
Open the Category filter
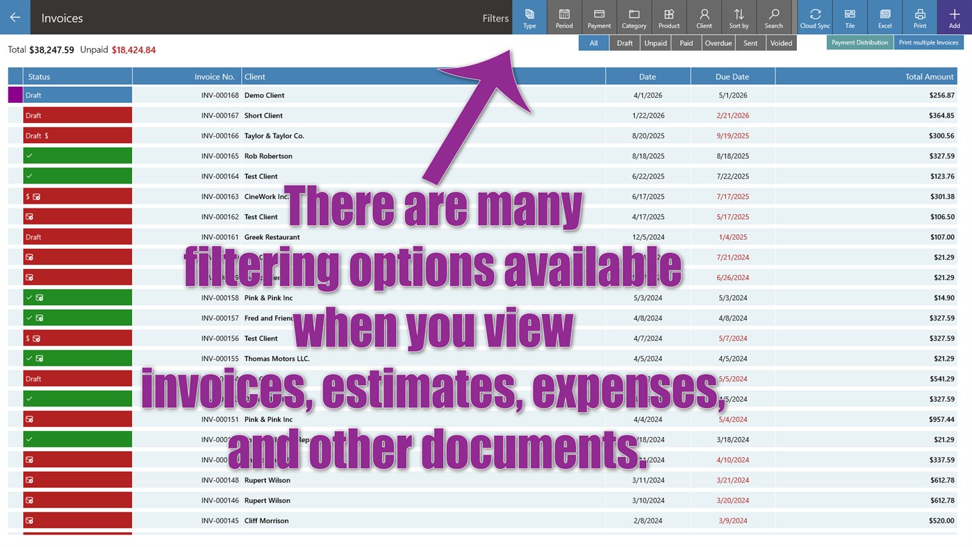pyautogui.click(x=633, y=17)
